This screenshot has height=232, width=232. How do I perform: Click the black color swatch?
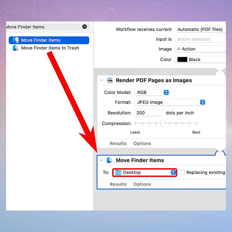click(182, 59)
